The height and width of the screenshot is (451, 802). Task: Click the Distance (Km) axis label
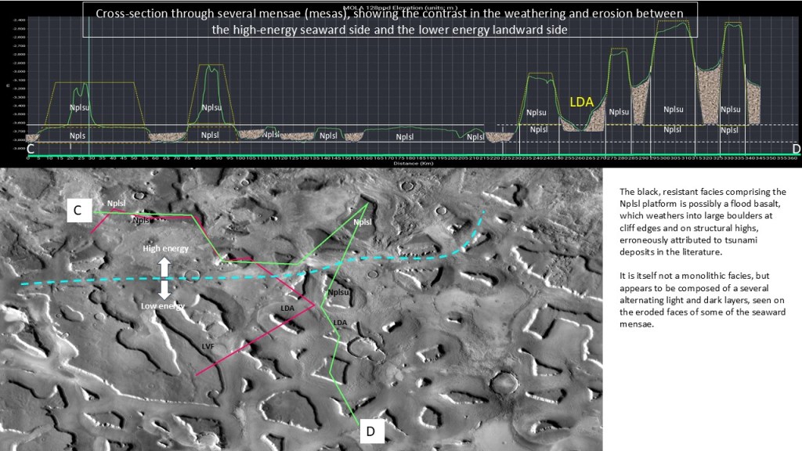coord(405,164)
